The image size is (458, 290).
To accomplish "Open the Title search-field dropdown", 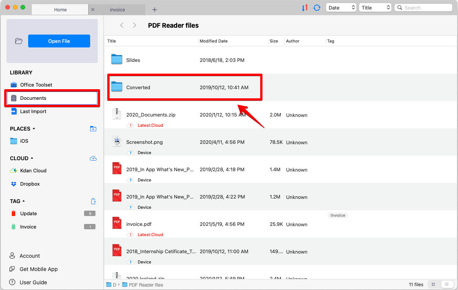I will (x=375, y=8).
